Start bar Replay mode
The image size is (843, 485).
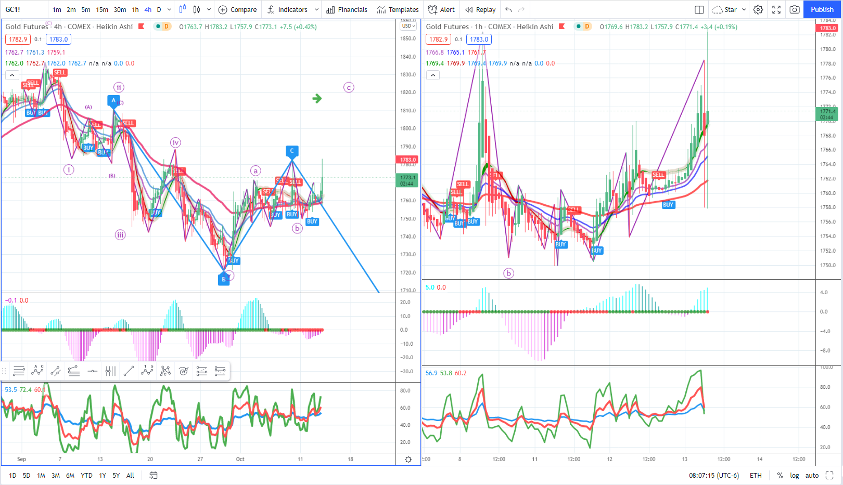480,9
